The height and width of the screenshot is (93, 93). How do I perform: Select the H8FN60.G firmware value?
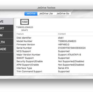tap(64, 44)
